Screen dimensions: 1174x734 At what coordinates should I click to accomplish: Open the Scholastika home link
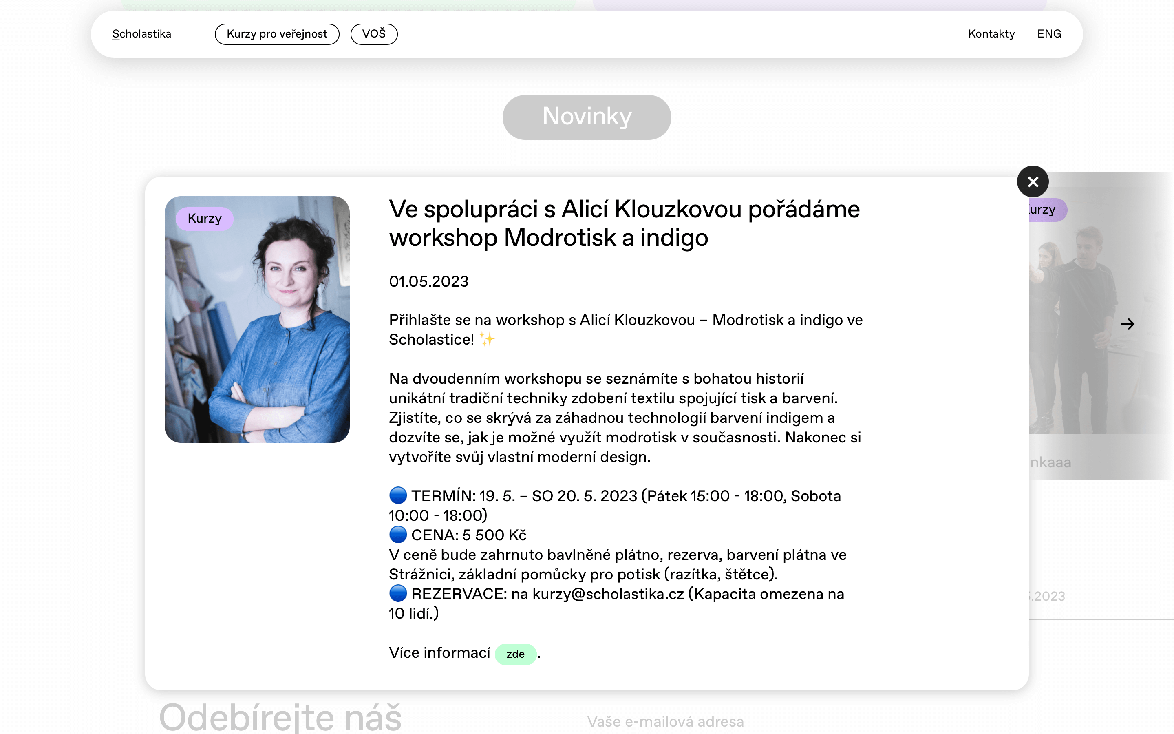point(142,34)
